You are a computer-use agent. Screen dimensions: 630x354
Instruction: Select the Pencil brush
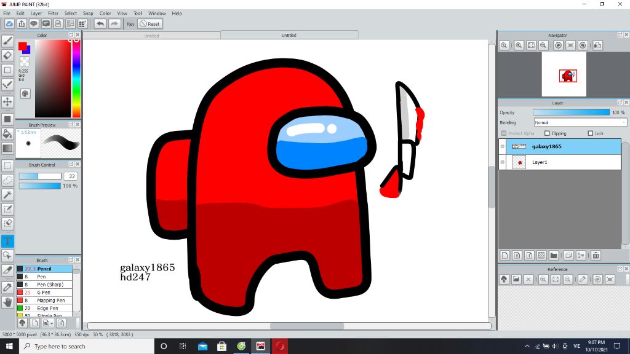44,269
